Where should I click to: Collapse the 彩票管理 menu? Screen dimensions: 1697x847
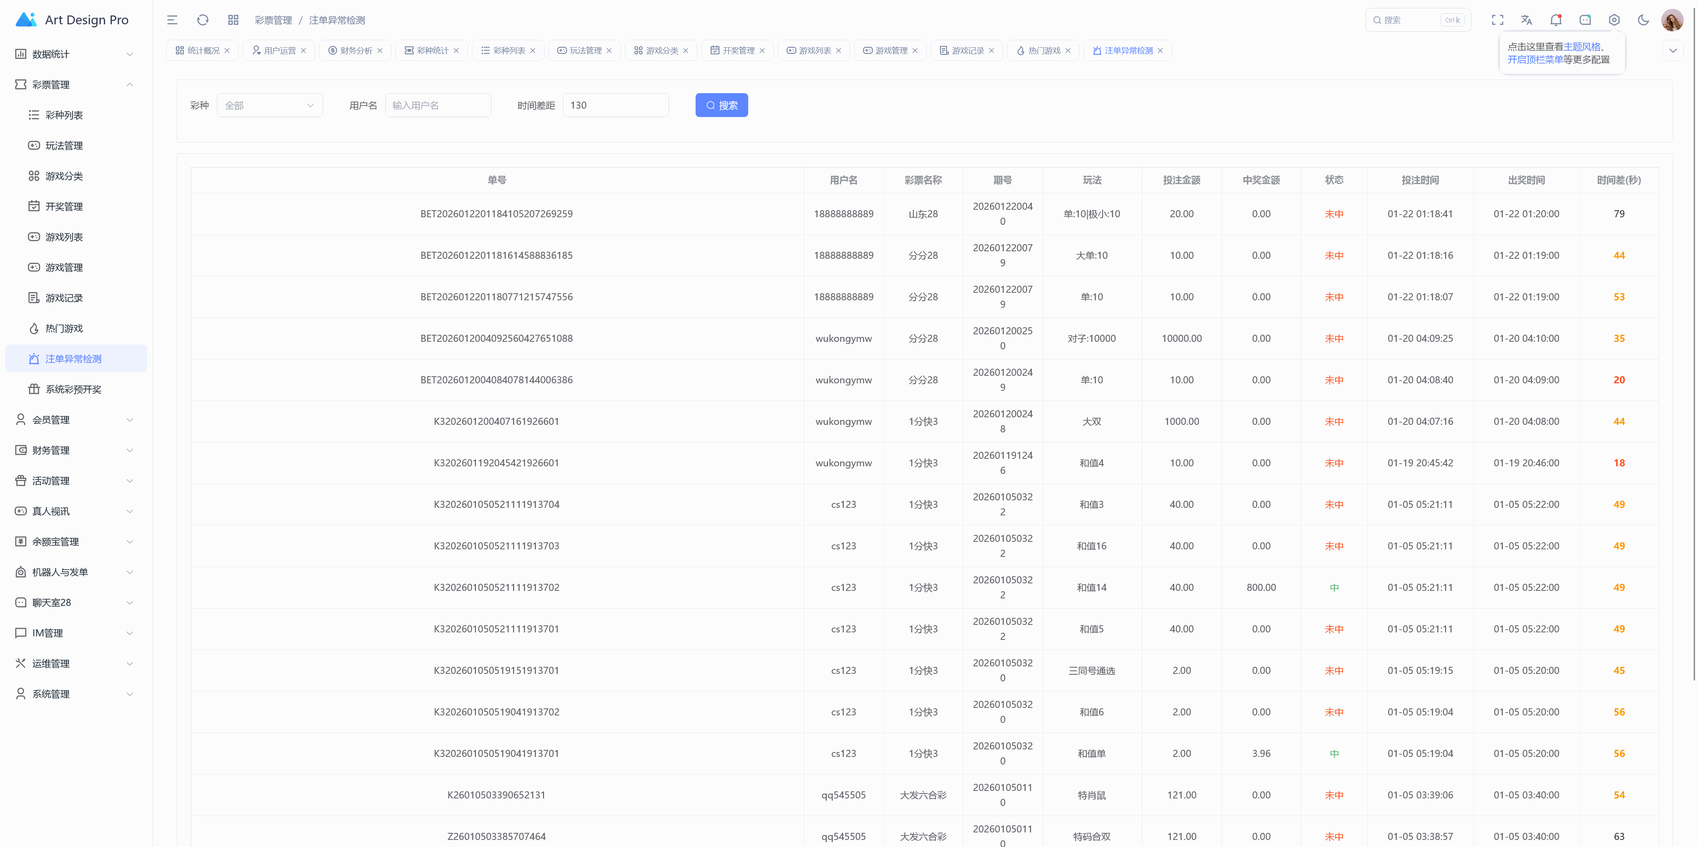click(x=74, y=84)
